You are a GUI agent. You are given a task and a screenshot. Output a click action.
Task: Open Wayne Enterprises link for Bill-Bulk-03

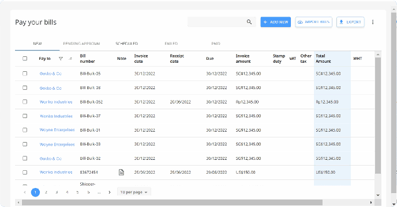point(57,144)
